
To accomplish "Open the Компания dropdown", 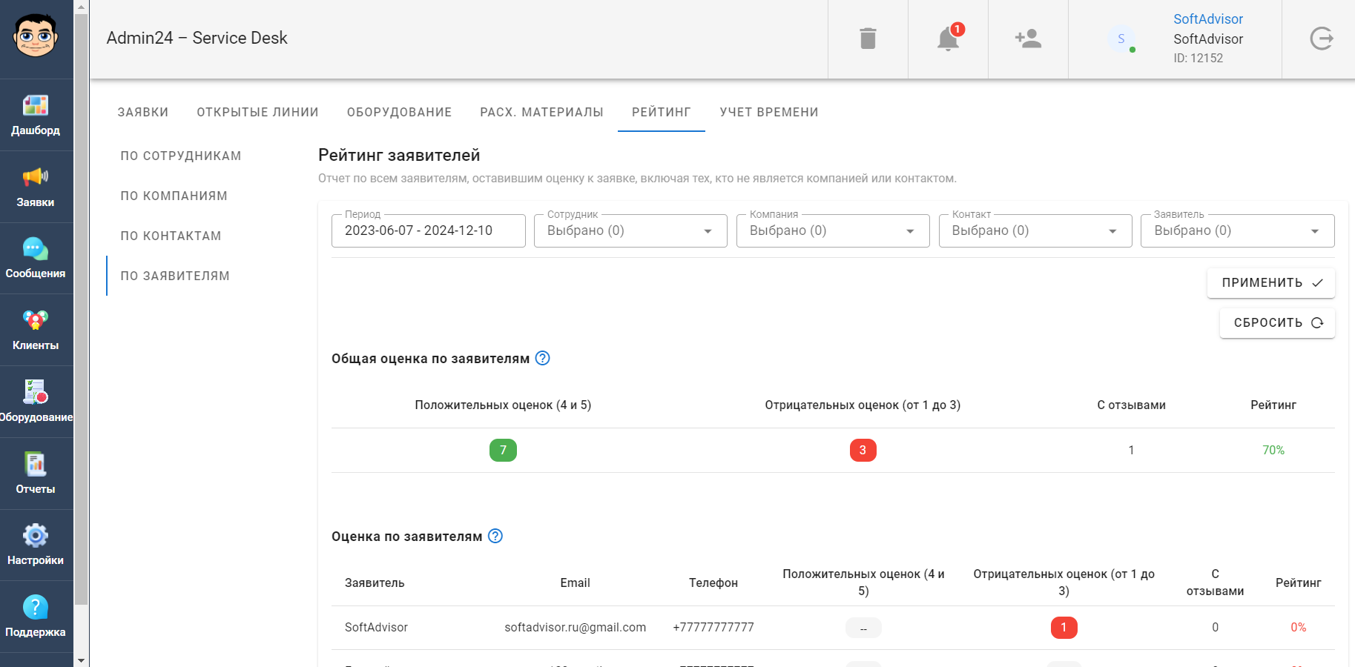I will (833, 230).
